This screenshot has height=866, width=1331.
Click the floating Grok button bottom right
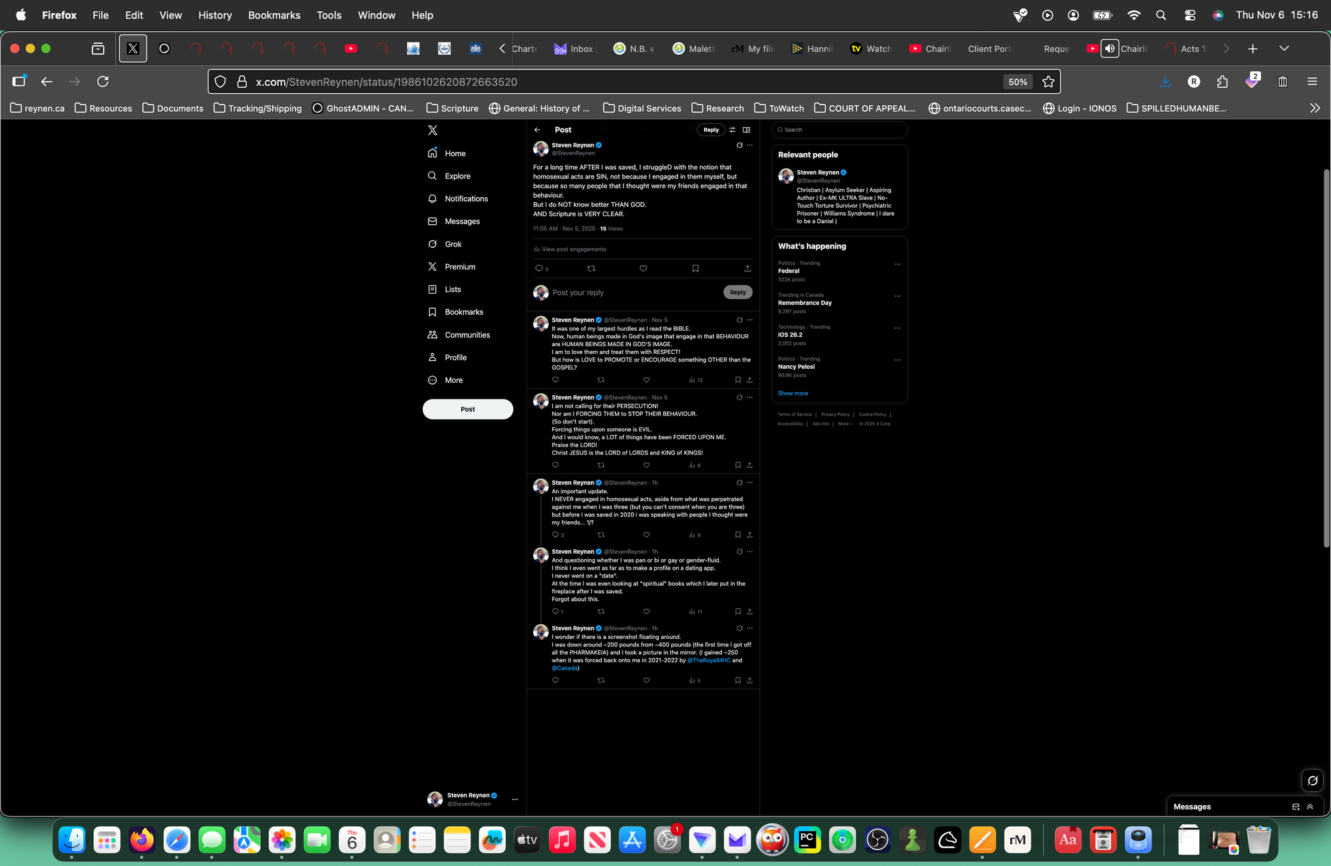coord(1312,781)
